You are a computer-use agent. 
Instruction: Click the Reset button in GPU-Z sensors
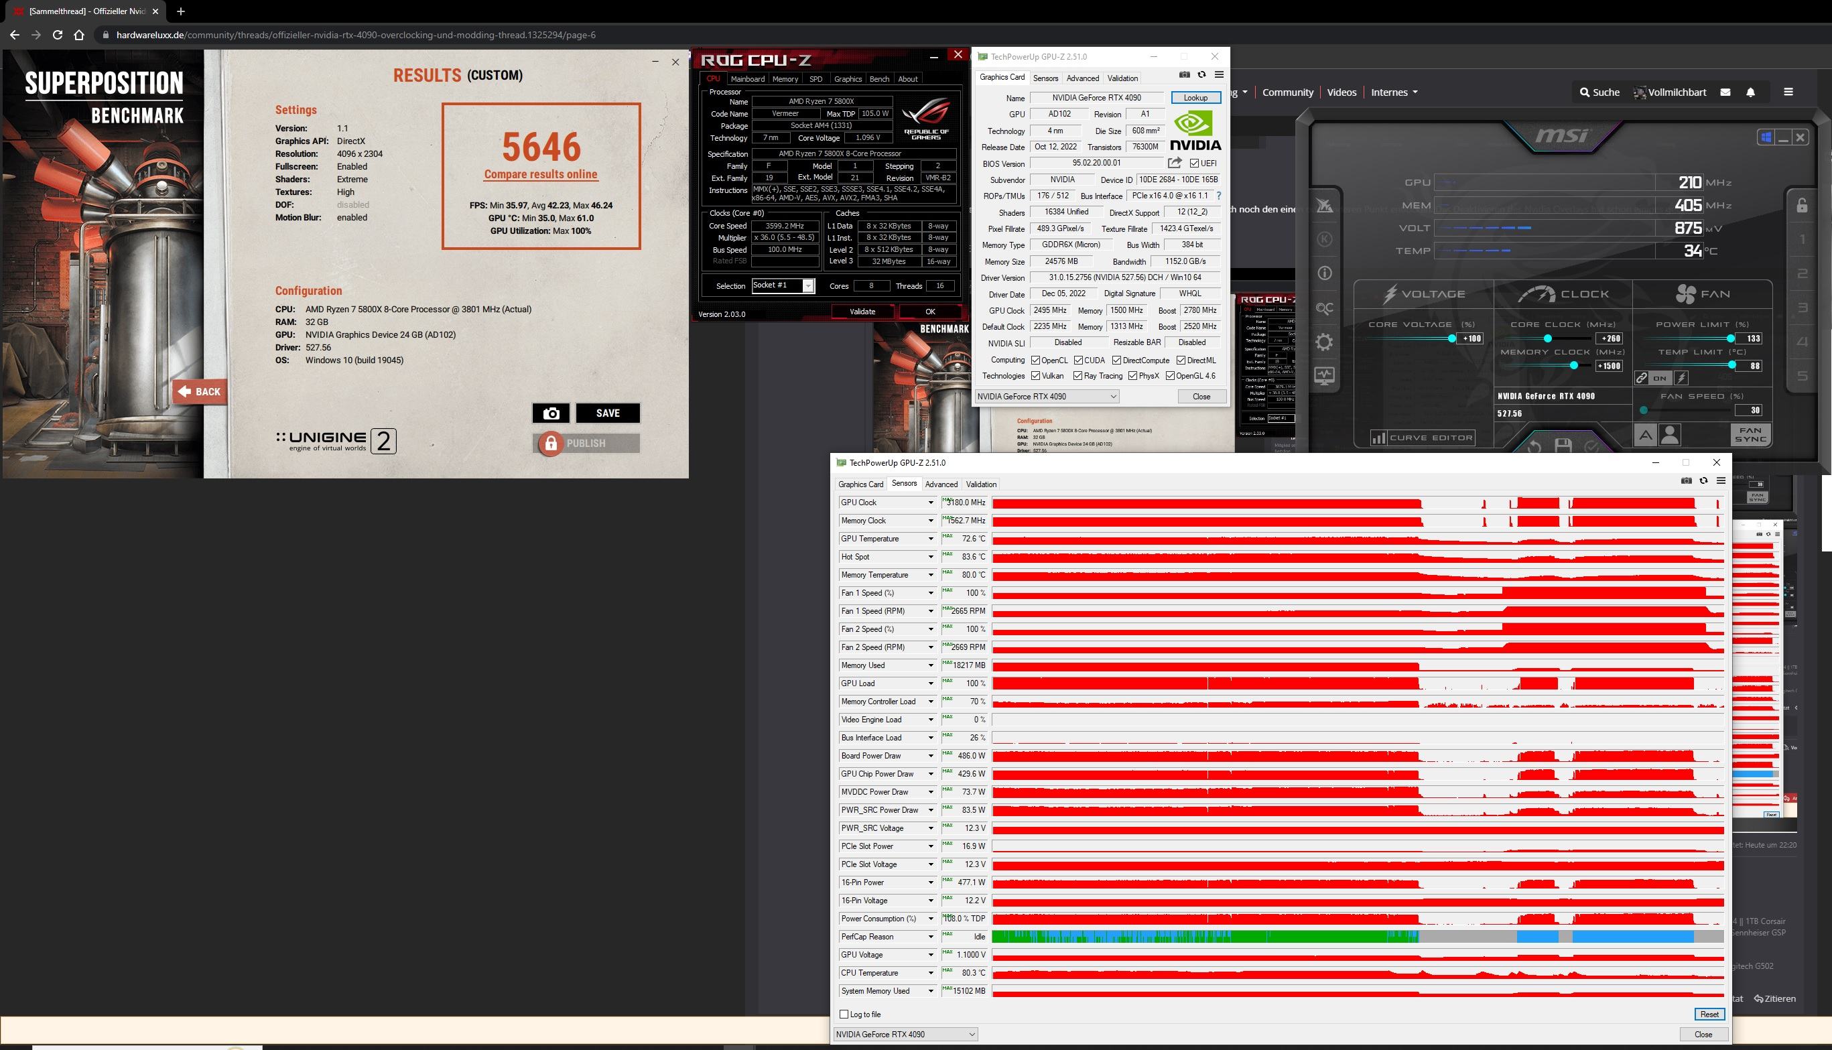point(1709,1014)
